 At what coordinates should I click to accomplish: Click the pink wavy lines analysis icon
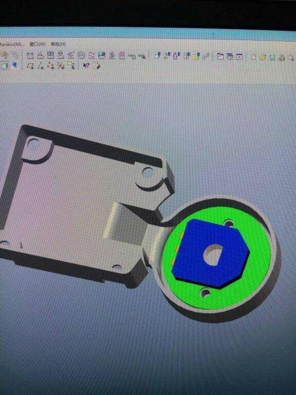coord(91,55)
